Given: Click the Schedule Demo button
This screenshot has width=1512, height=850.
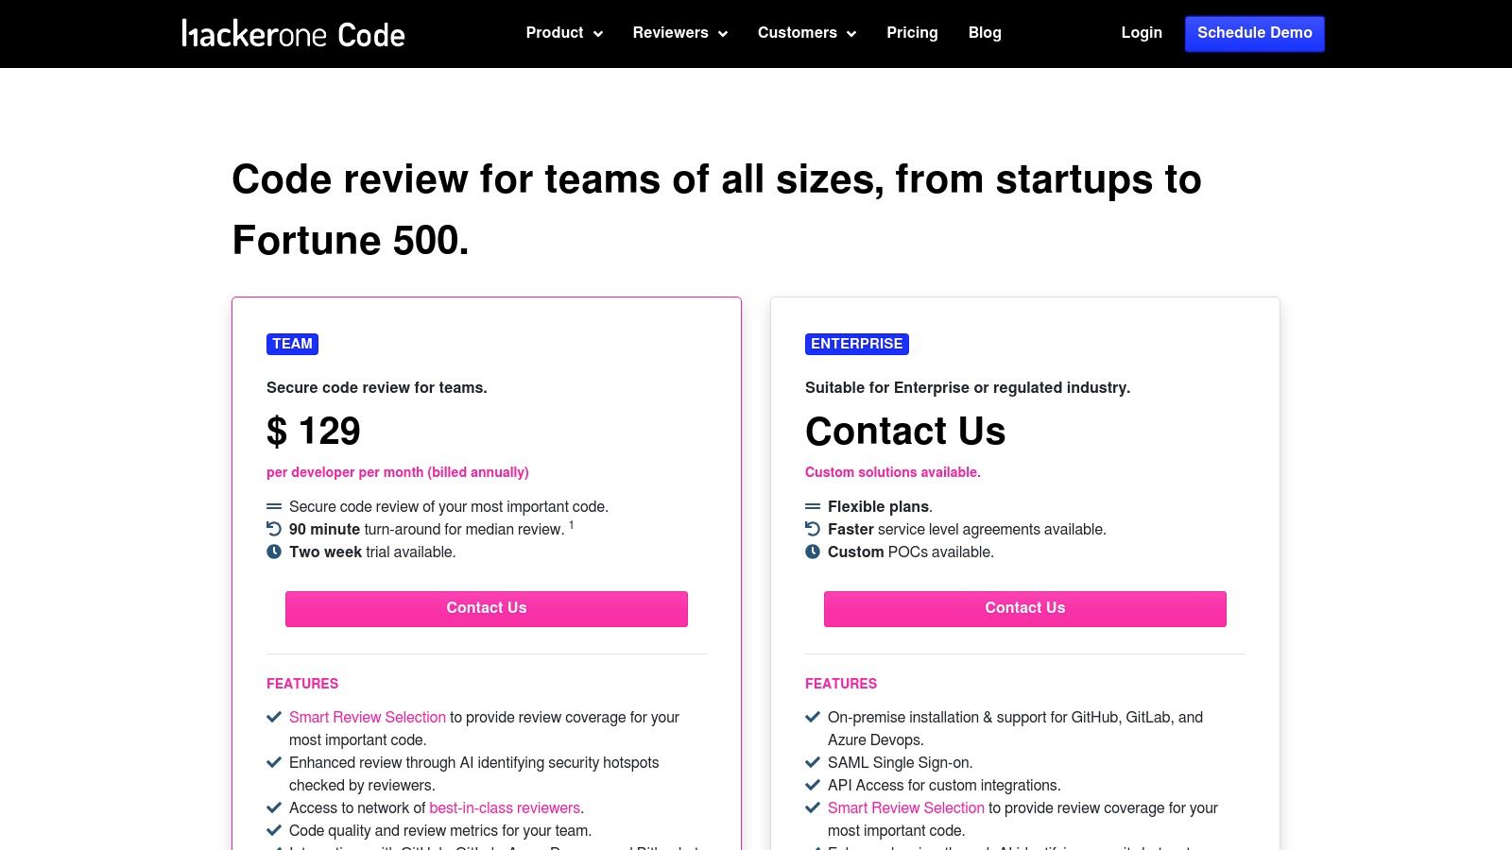Looking at the screenshot, I should coord(1254,33).
